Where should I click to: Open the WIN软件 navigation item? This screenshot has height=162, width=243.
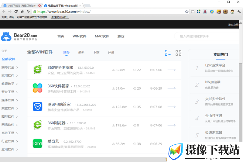click(80, 36)
